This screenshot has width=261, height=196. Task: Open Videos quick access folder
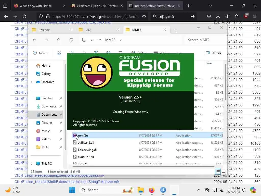[x=46, y=139]
